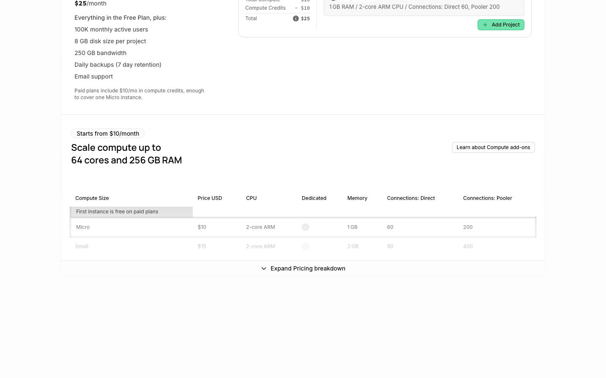Click the chevron icon beside Expand Pricing breakdown
606x378 pixels.
point(264,268)
